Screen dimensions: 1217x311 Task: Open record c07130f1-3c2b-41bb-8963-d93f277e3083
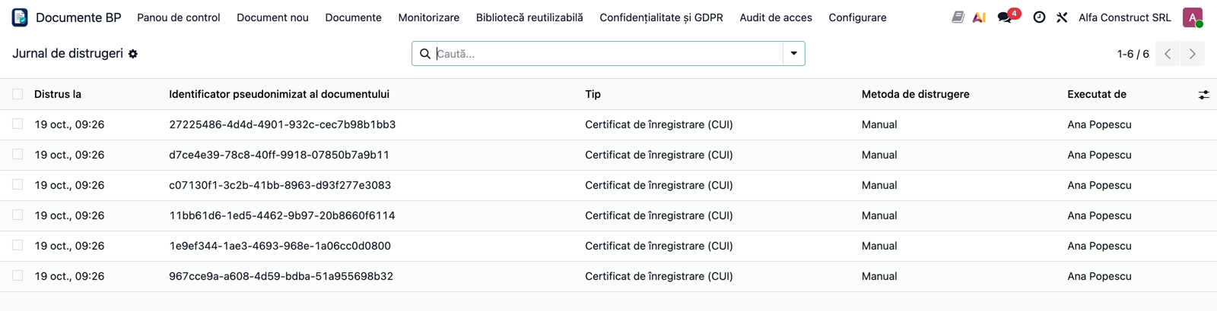tap(280, 185)
